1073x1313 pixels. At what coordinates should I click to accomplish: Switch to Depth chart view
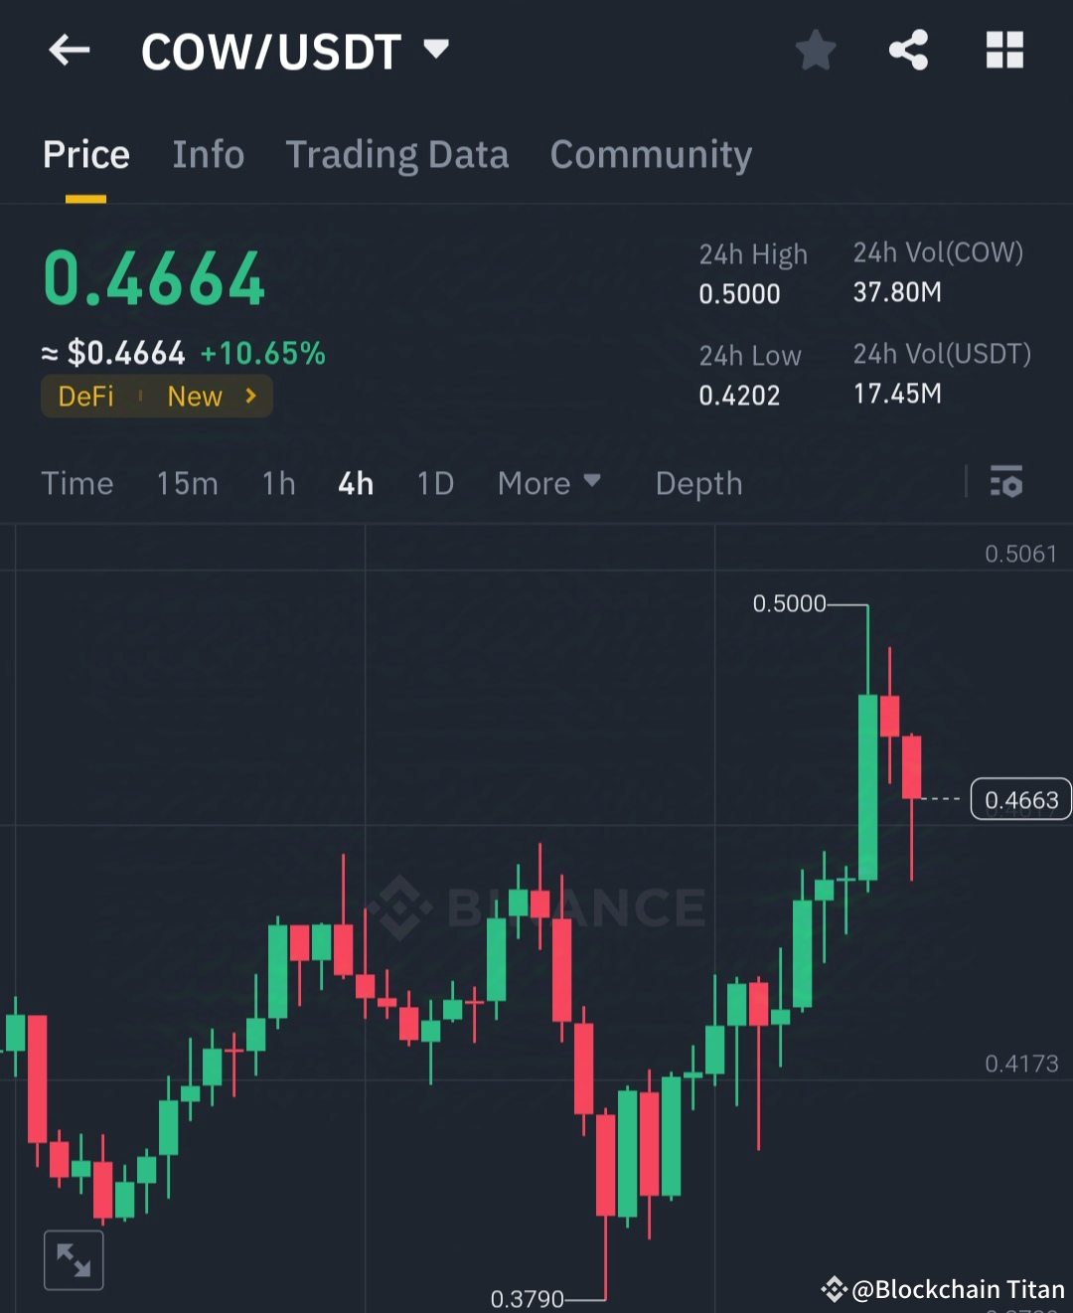pos(698,483)
